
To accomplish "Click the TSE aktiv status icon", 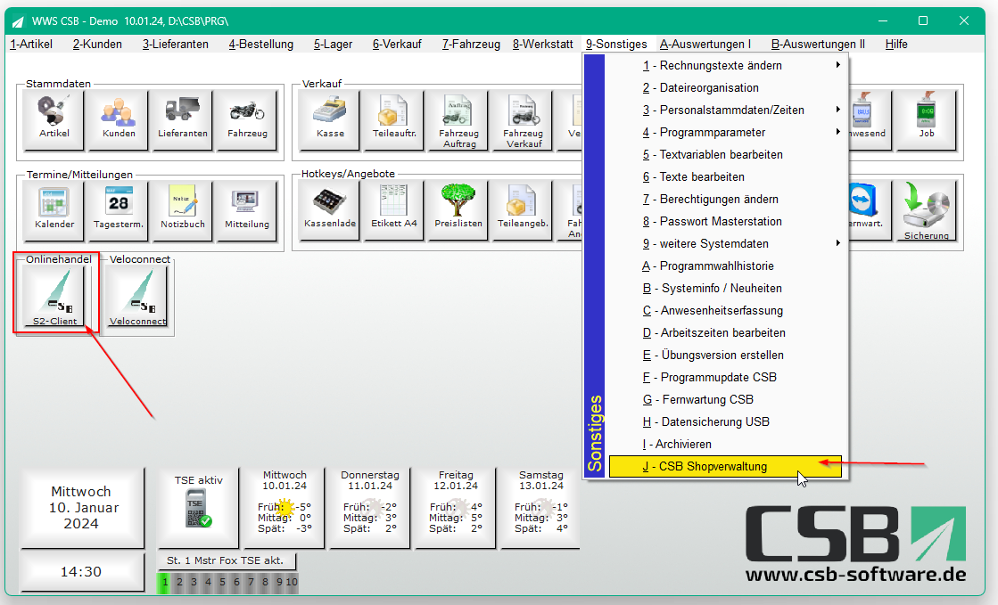I will pos(198,508).
